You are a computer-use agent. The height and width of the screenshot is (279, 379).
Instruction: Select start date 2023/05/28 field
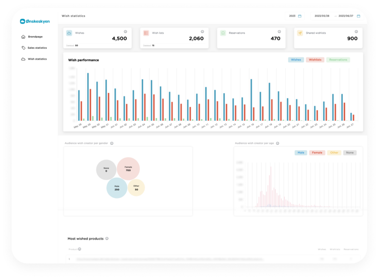tap(321, 16)
